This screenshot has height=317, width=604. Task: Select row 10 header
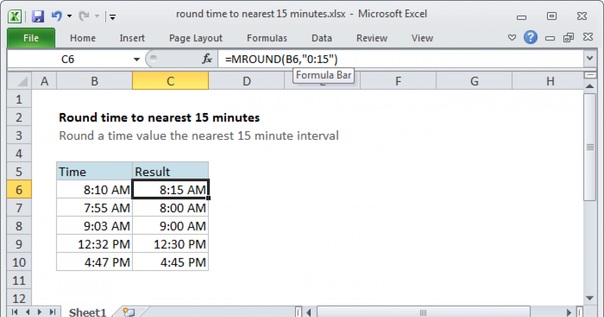20,262
